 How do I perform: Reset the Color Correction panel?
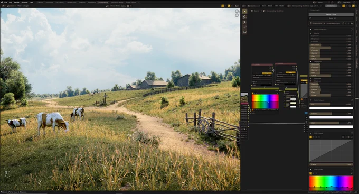click(352, 30)
